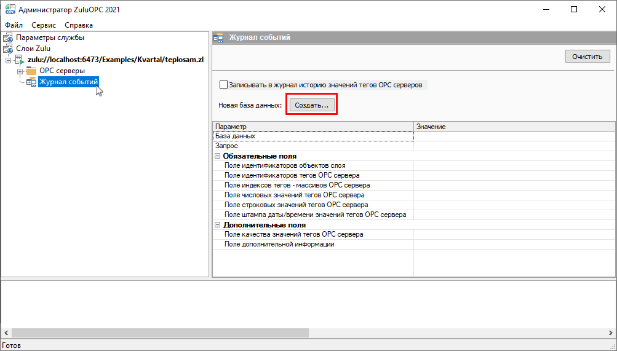Collapse the Обязательные поля group
This screenshot has height=351, width=617.
coord(218,156)
